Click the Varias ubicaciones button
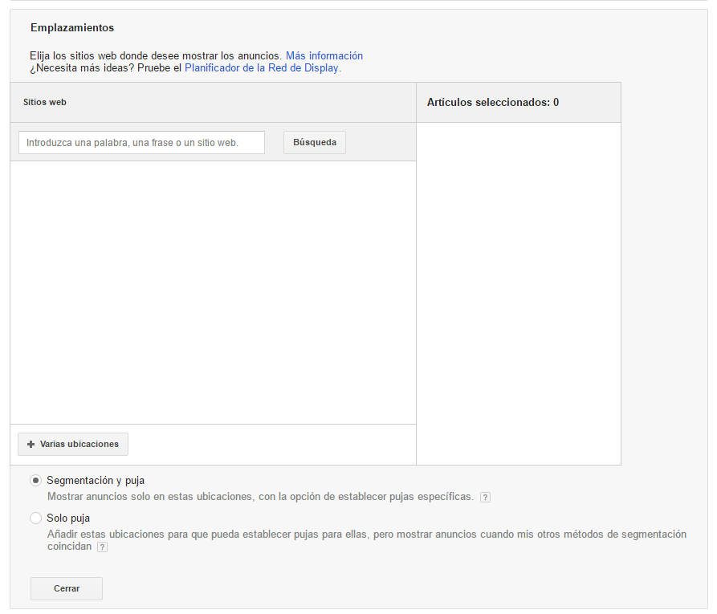The height and width of the screenshot is (614, 717). point(73,444)
